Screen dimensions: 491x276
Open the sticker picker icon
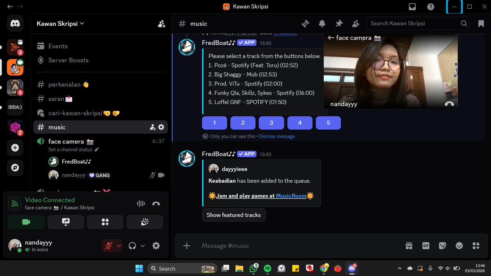442,246
